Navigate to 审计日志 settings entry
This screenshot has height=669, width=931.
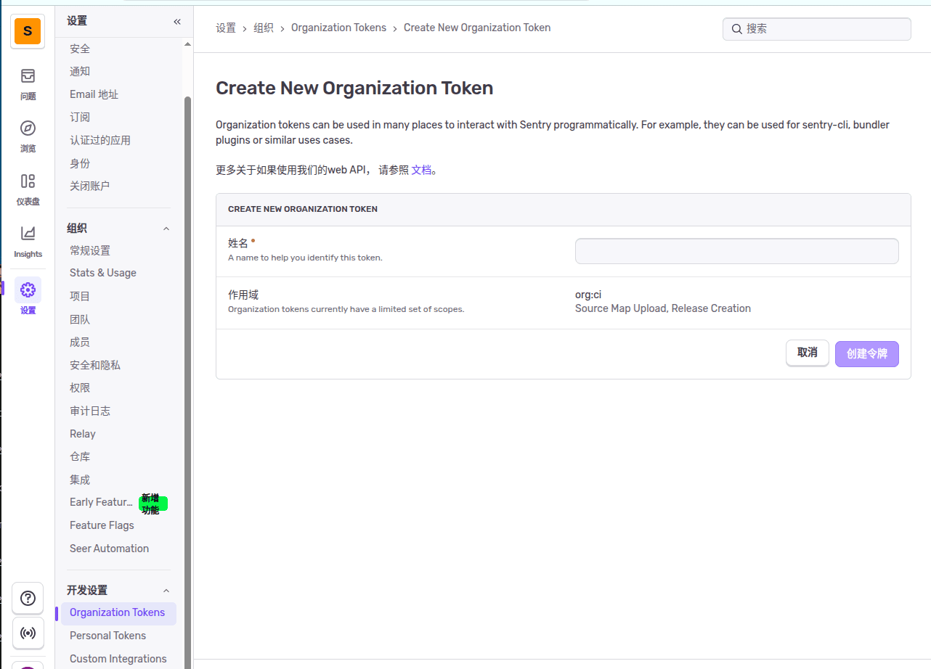coord(90,410)
